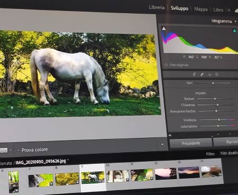Viewport: 238px width, 195px height.
Task: Select the Red eye correction tool icon
Action: [209, 75]
